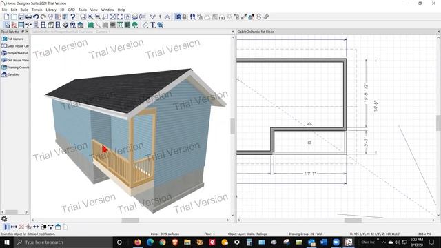Click the Window tool icon
441x248 pixels.
(x=43, y=25)
